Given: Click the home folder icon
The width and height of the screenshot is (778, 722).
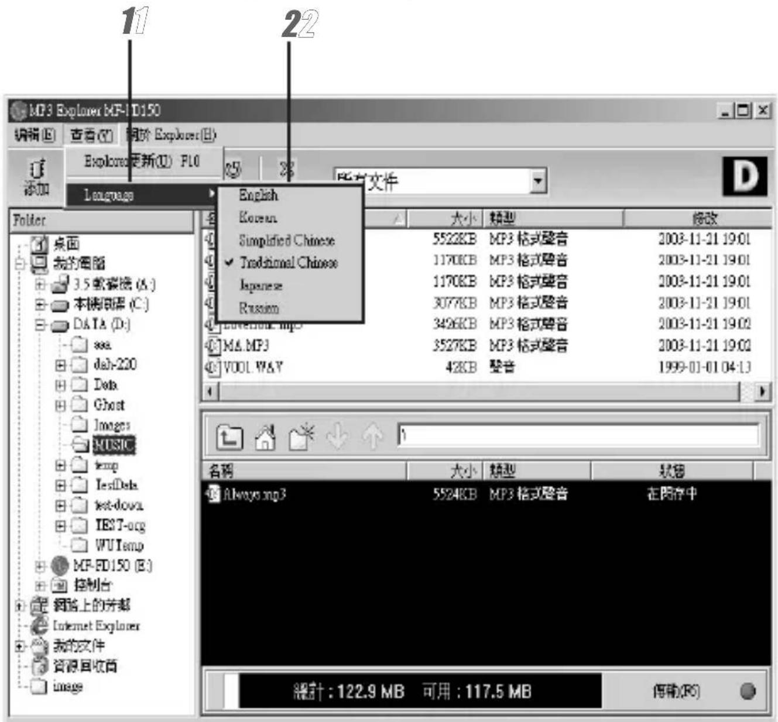Looking at the screenshot, I should click(265, 437).
